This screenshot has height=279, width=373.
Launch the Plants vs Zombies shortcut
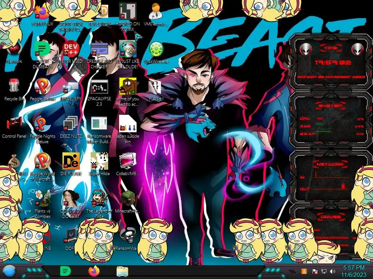(42, 198)
